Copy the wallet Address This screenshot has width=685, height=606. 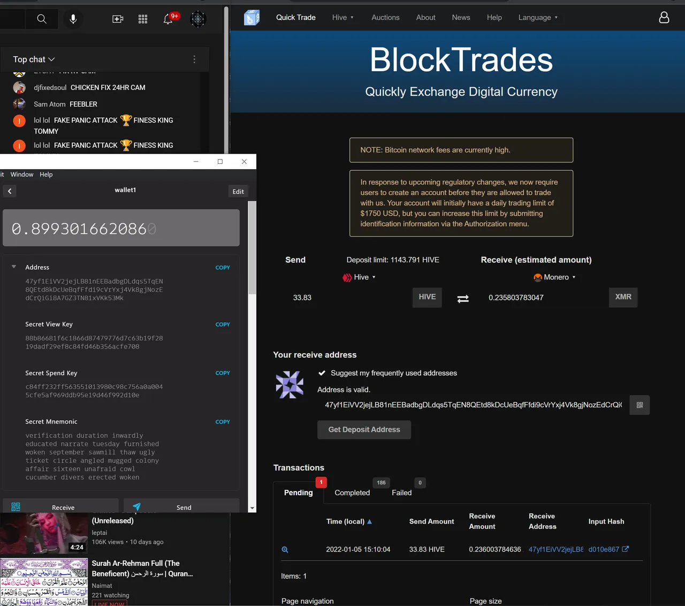click(223, 267)
